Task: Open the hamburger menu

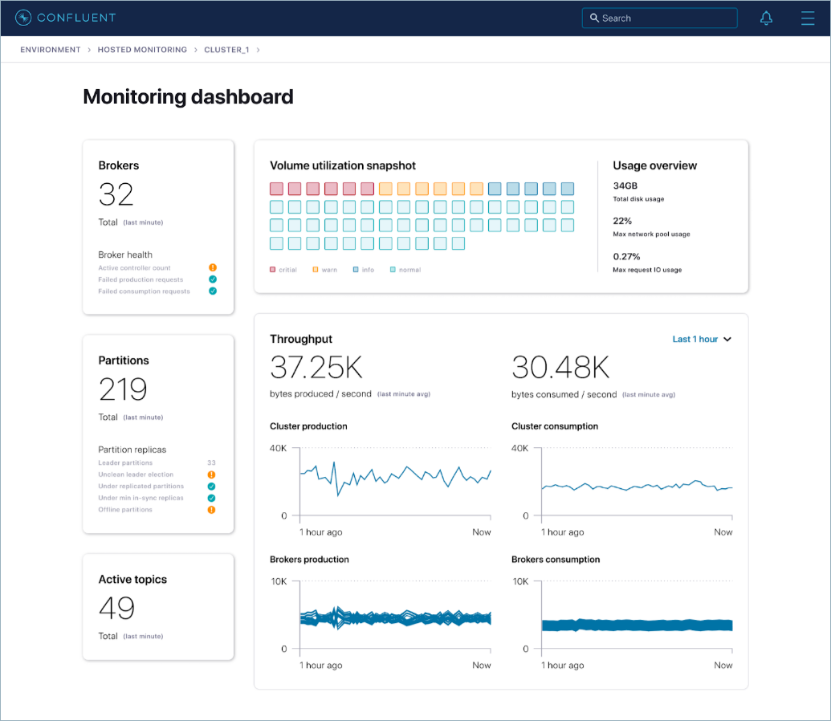Action: (808, 18)
